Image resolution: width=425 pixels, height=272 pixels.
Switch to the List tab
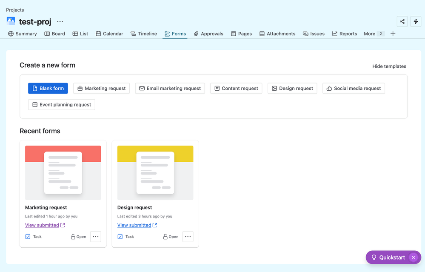click(80, 34)
